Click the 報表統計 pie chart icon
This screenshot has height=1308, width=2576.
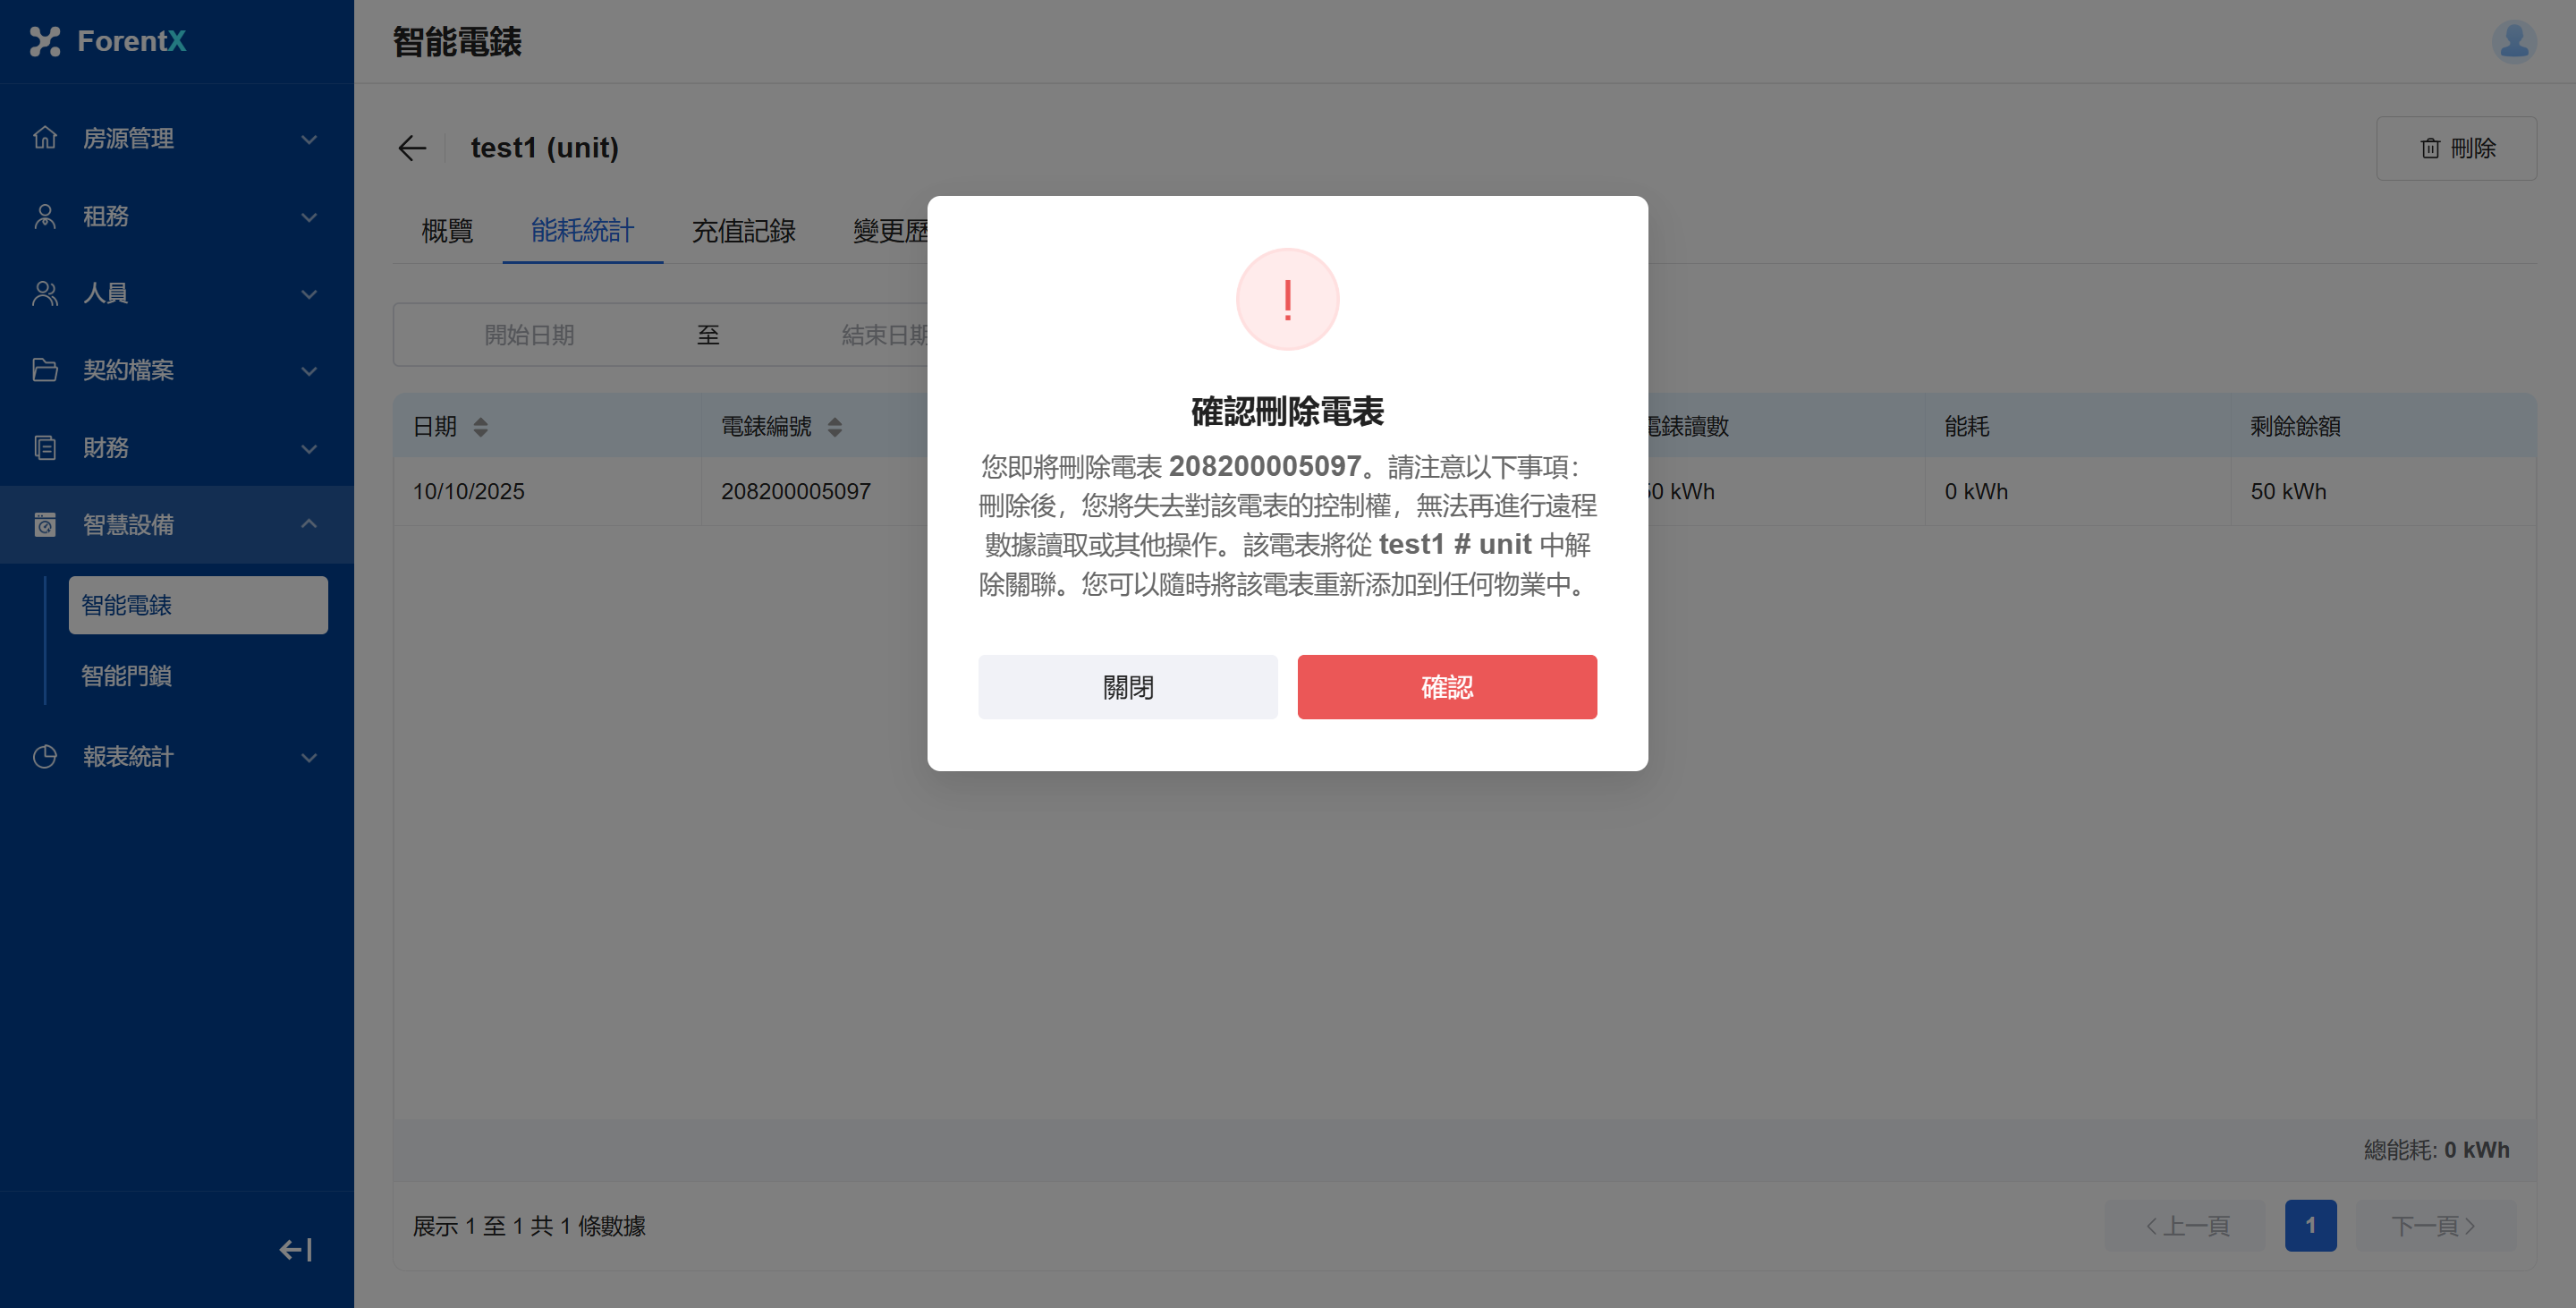(45, 756)
